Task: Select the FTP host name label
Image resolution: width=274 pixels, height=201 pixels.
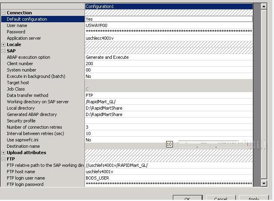Action: click(21, 172)
